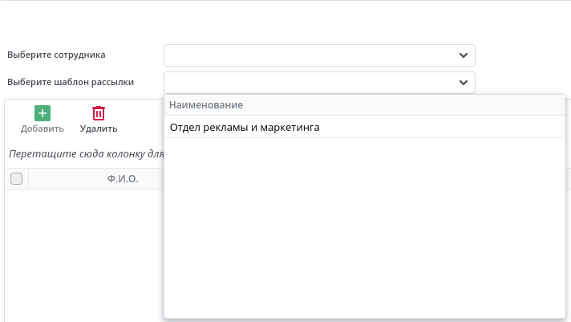The image size is (571, 322).
Task: Collapse the Выберите шаблон рассылки dropdown arrow
Action: coord(464,83)
